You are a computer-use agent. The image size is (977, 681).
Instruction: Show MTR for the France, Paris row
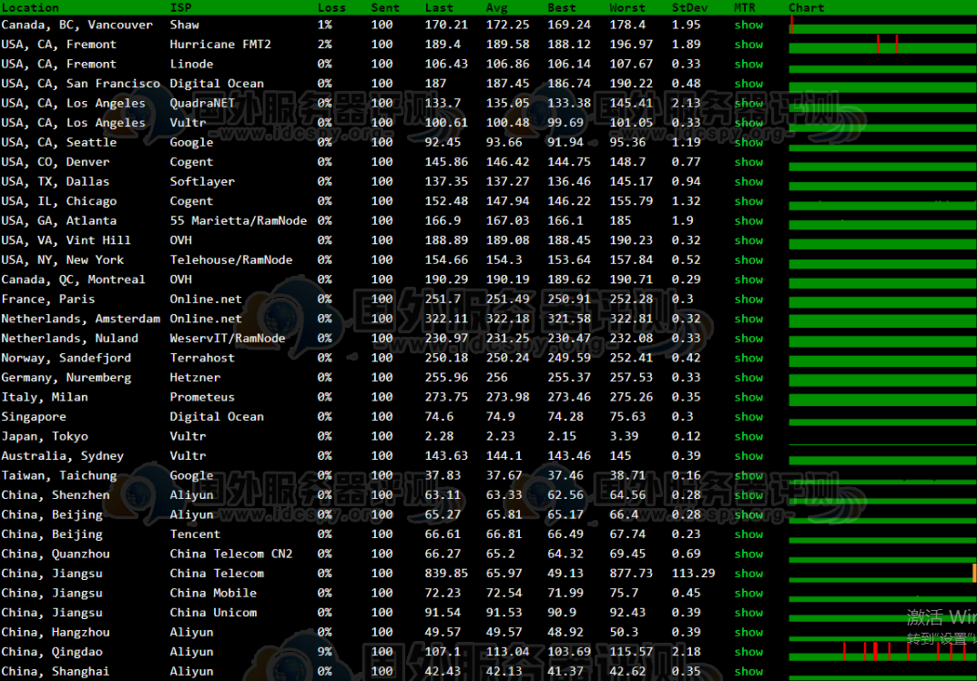[x=748, y=299]
